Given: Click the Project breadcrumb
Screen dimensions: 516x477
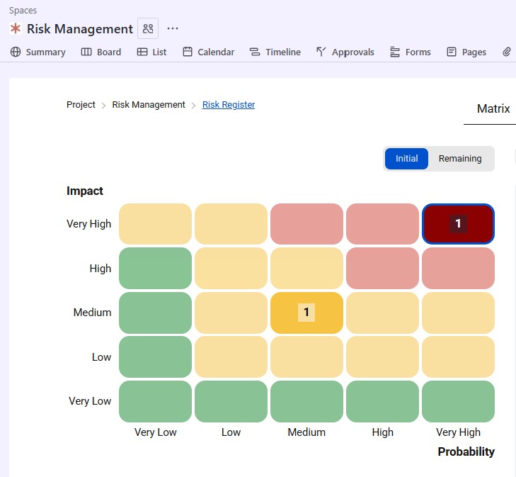Looking at the screenshot, I should point(81,105).
